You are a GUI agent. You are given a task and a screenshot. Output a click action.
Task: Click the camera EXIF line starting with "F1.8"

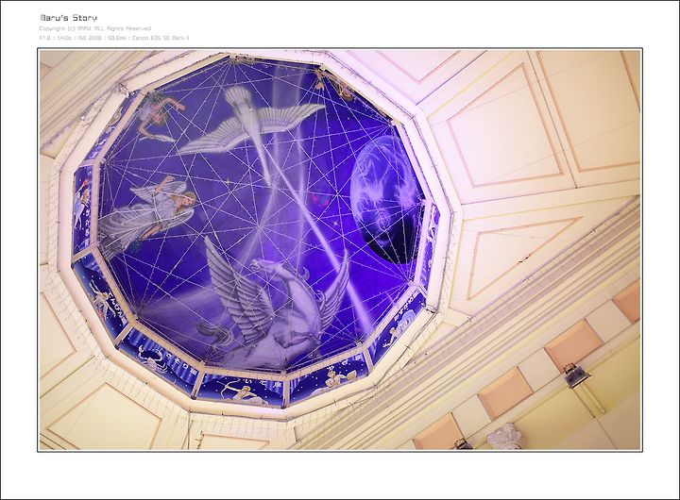(114, 38)
